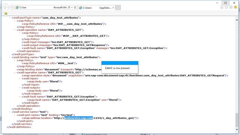The height and width of the screenshot is (135, 240).
Task: Collapse wsp:Policy containing #IF__zam_day_test_attributes reference
Action: click(15, 21)
